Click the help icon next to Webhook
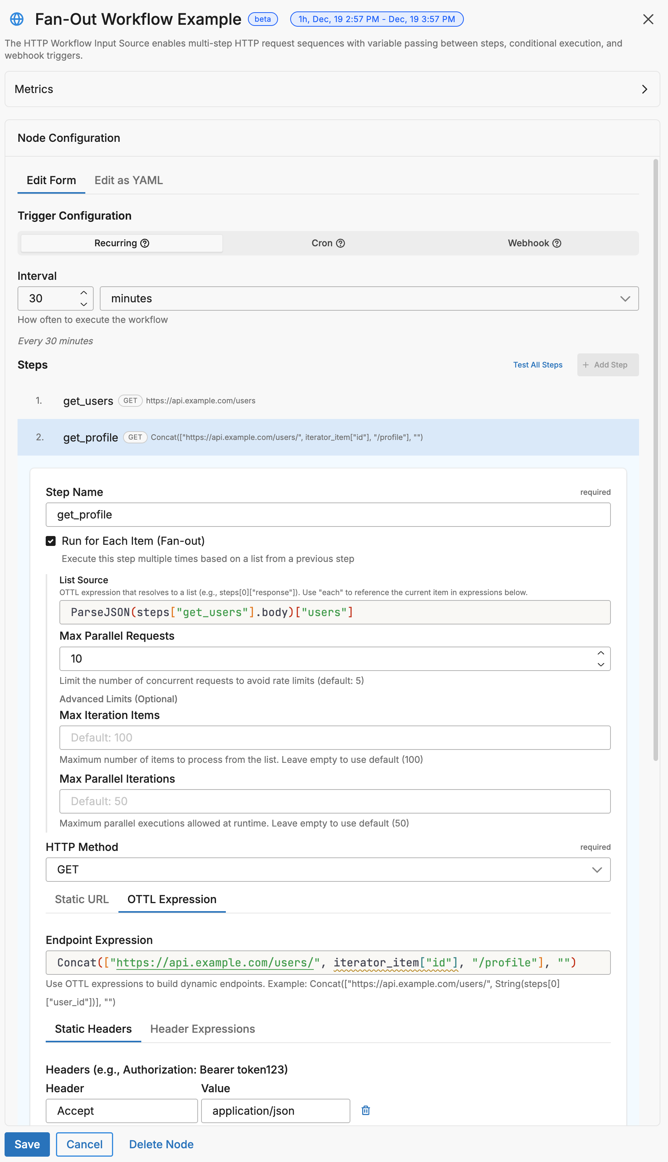 coord(556,243)
